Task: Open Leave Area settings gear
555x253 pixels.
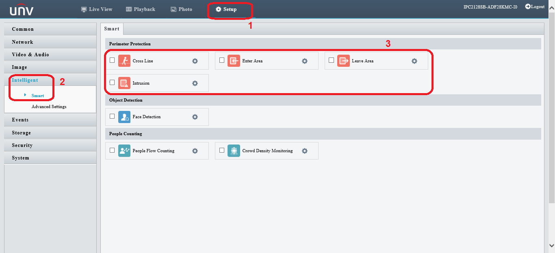Action: (414, 61)
